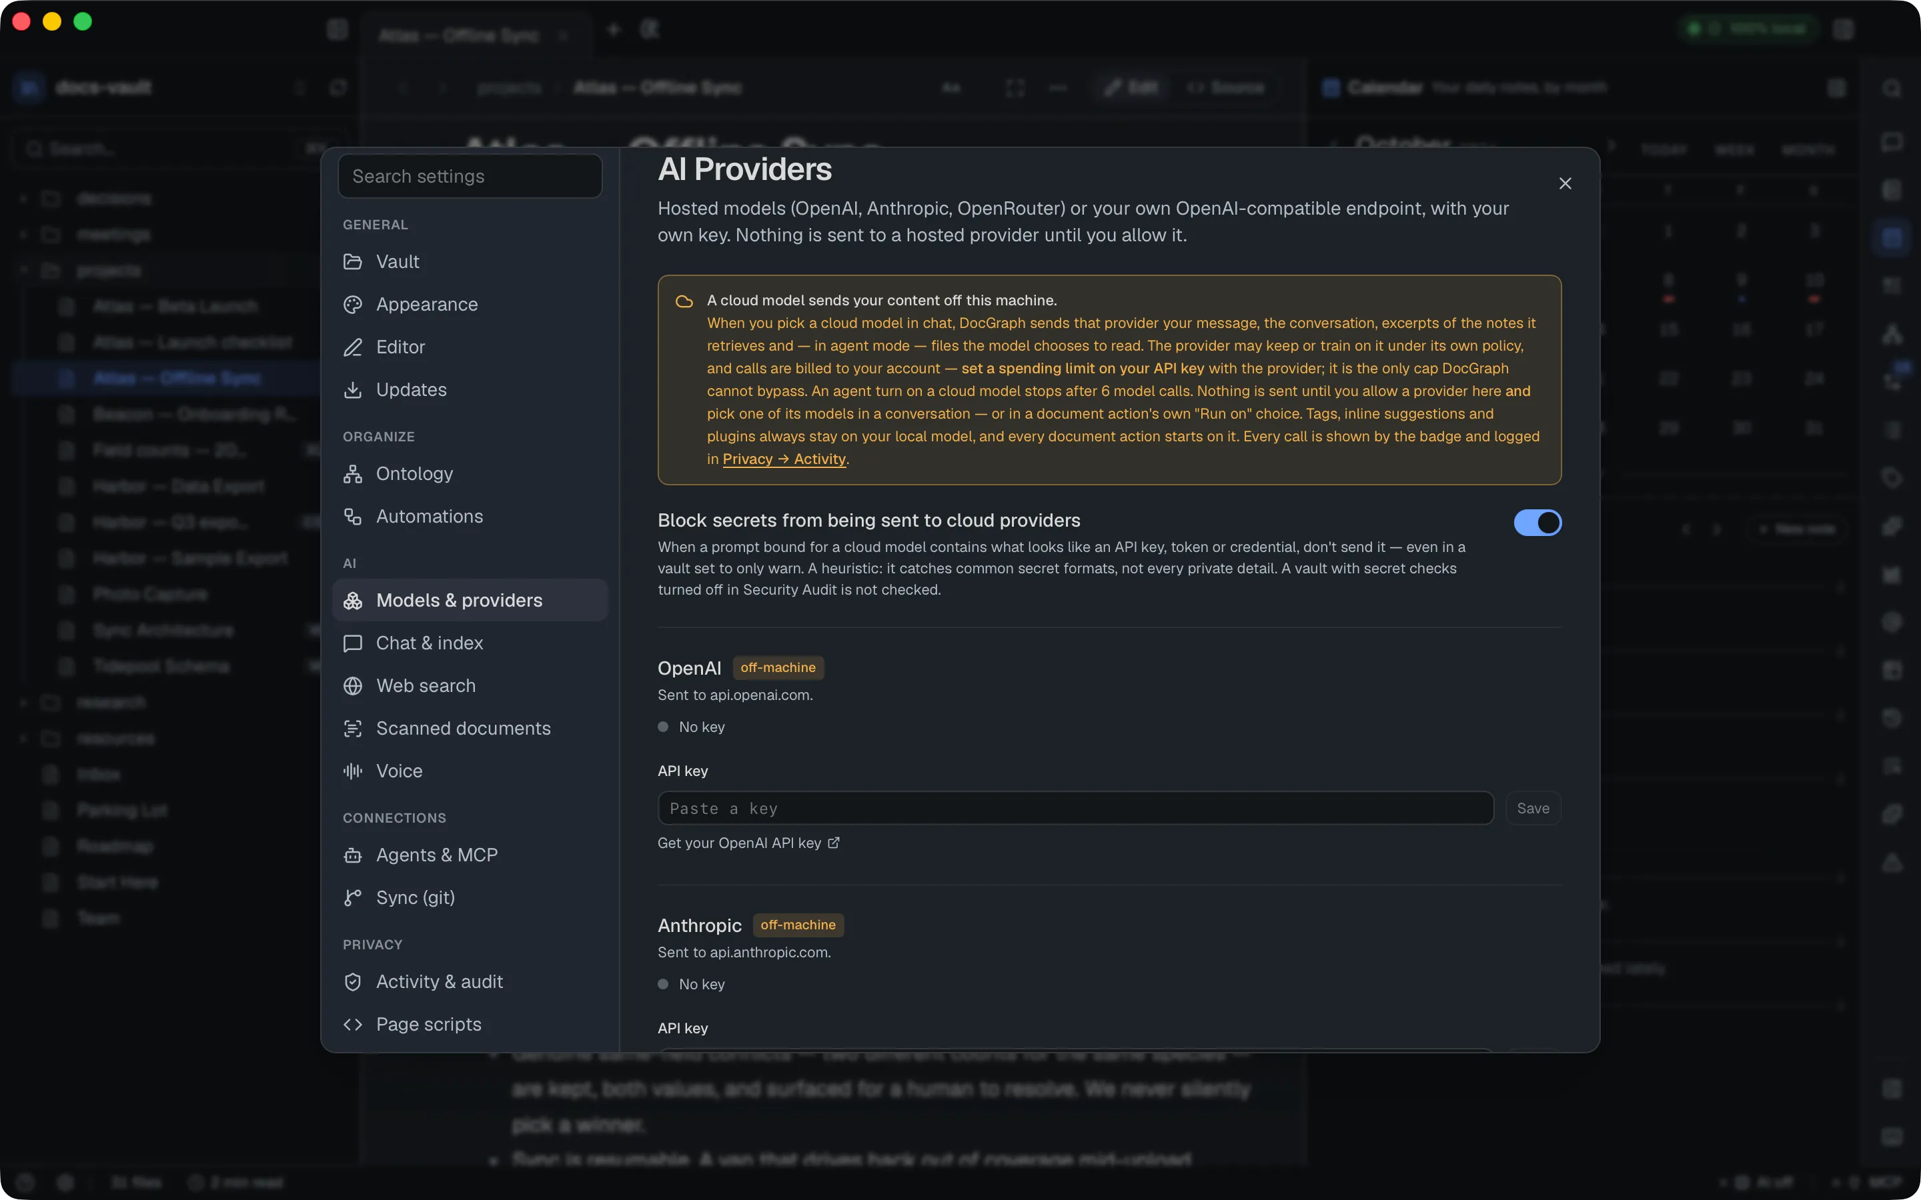Disable the block secrets toggle
Screen dimensions: 1921x1200
coord(1537,523)
